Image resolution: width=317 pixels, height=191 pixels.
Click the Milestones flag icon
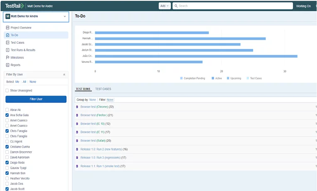tap(7, 57)
